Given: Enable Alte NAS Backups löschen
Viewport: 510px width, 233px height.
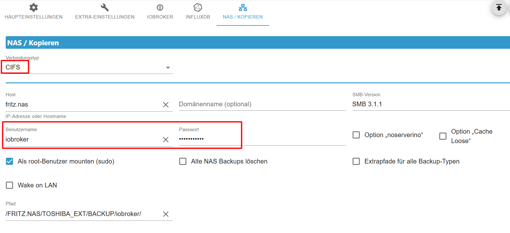Looking at the screenshot, I should coord(183,161).
